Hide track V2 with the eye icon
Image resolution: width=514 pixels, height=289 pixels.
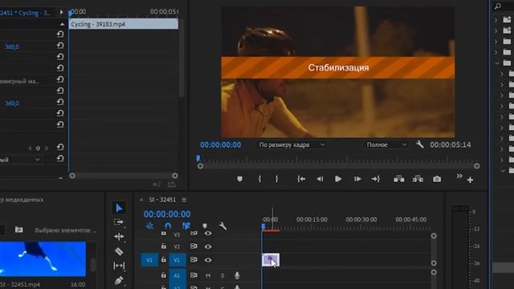click(208, 246)
